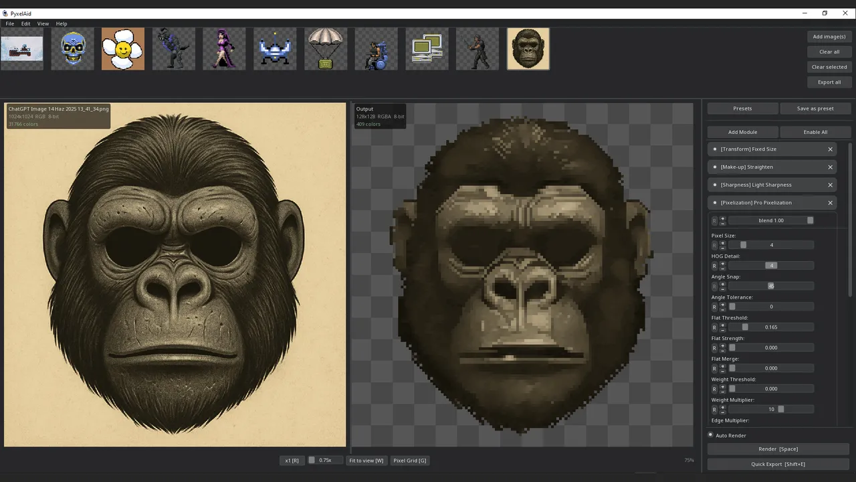Click the Clear all button
This screenshot has height=482, width=856.
click(829, 52)
